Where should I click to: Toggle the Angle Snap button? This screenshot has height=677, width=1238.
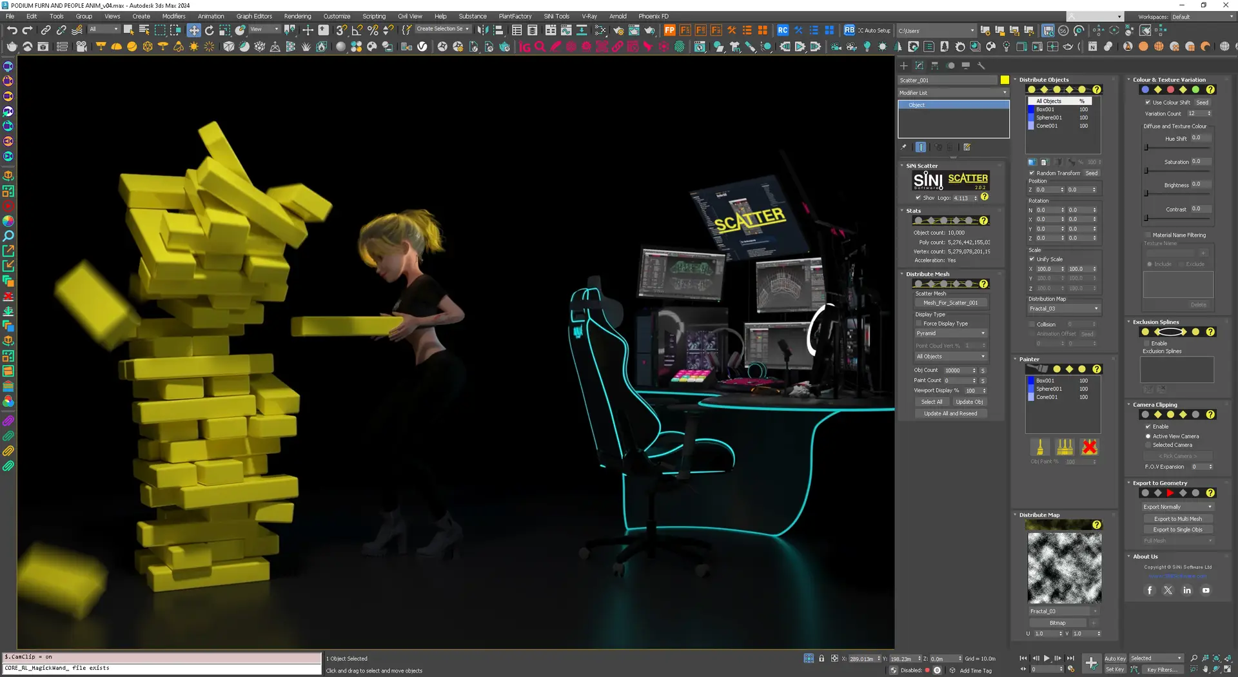tap(357, 30)
